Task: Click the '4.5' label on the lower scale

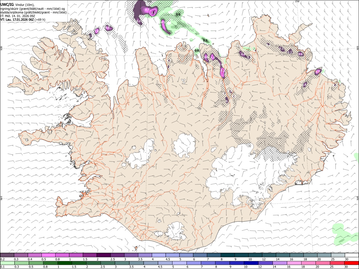Action: 160,267
